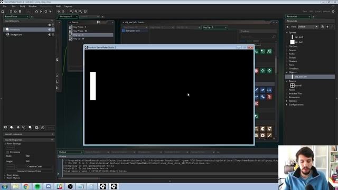The width and height of the screenshot is (338, 190).
Task: Open the resources View Default dropdown
Action: pyautogui.click(x=307, y=27)
